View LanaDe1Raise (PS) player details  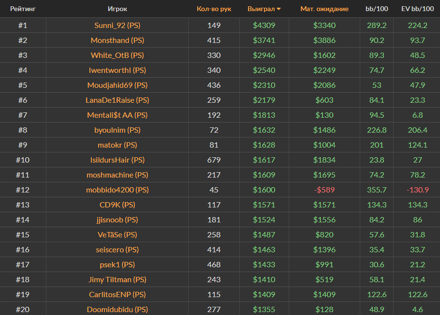tap(117, 100)
